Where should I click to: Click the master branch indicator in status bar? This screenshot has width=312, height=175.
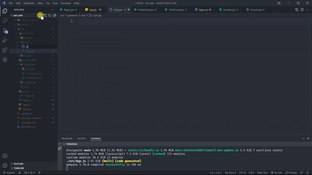9,173
